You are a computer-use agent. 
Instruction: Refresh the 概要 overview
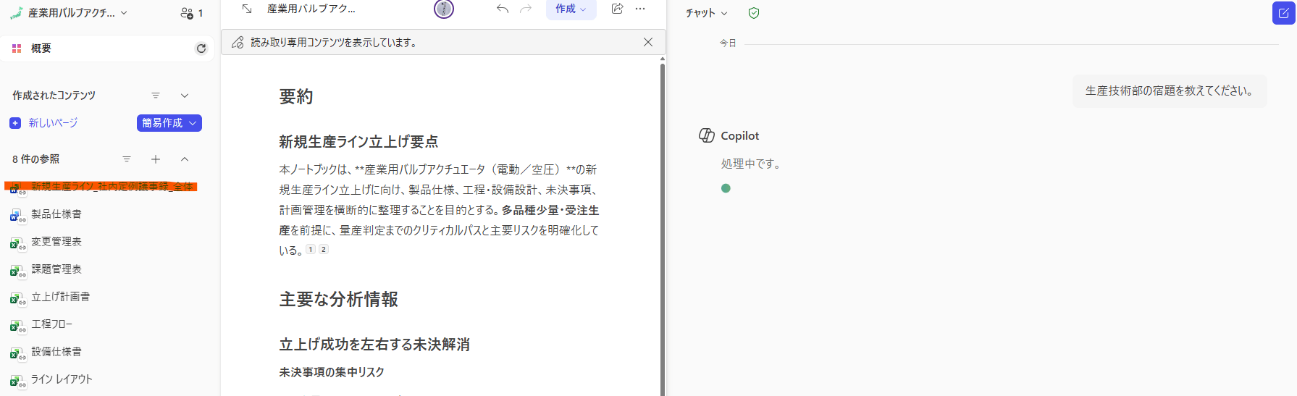click(x=201, y=49)
